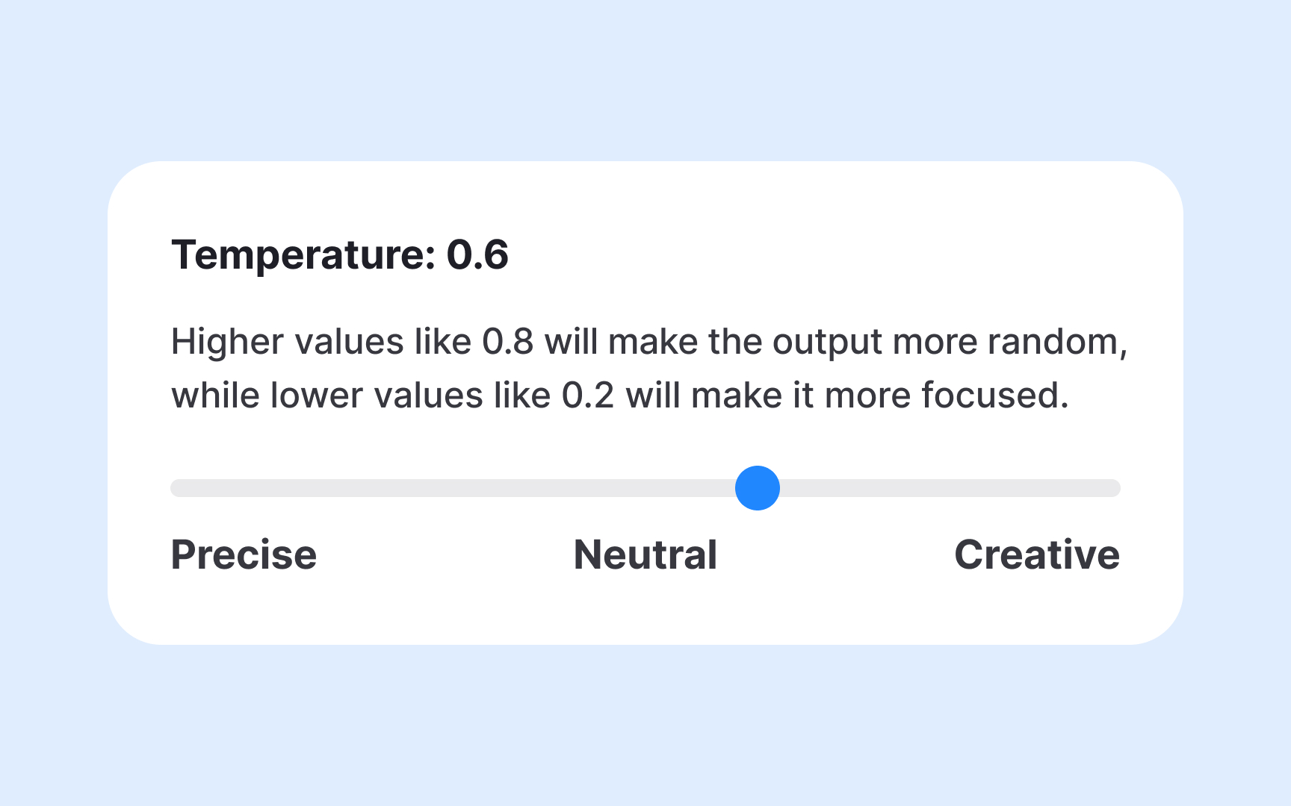Click the slider track at the midpoint

pos(645,487)
